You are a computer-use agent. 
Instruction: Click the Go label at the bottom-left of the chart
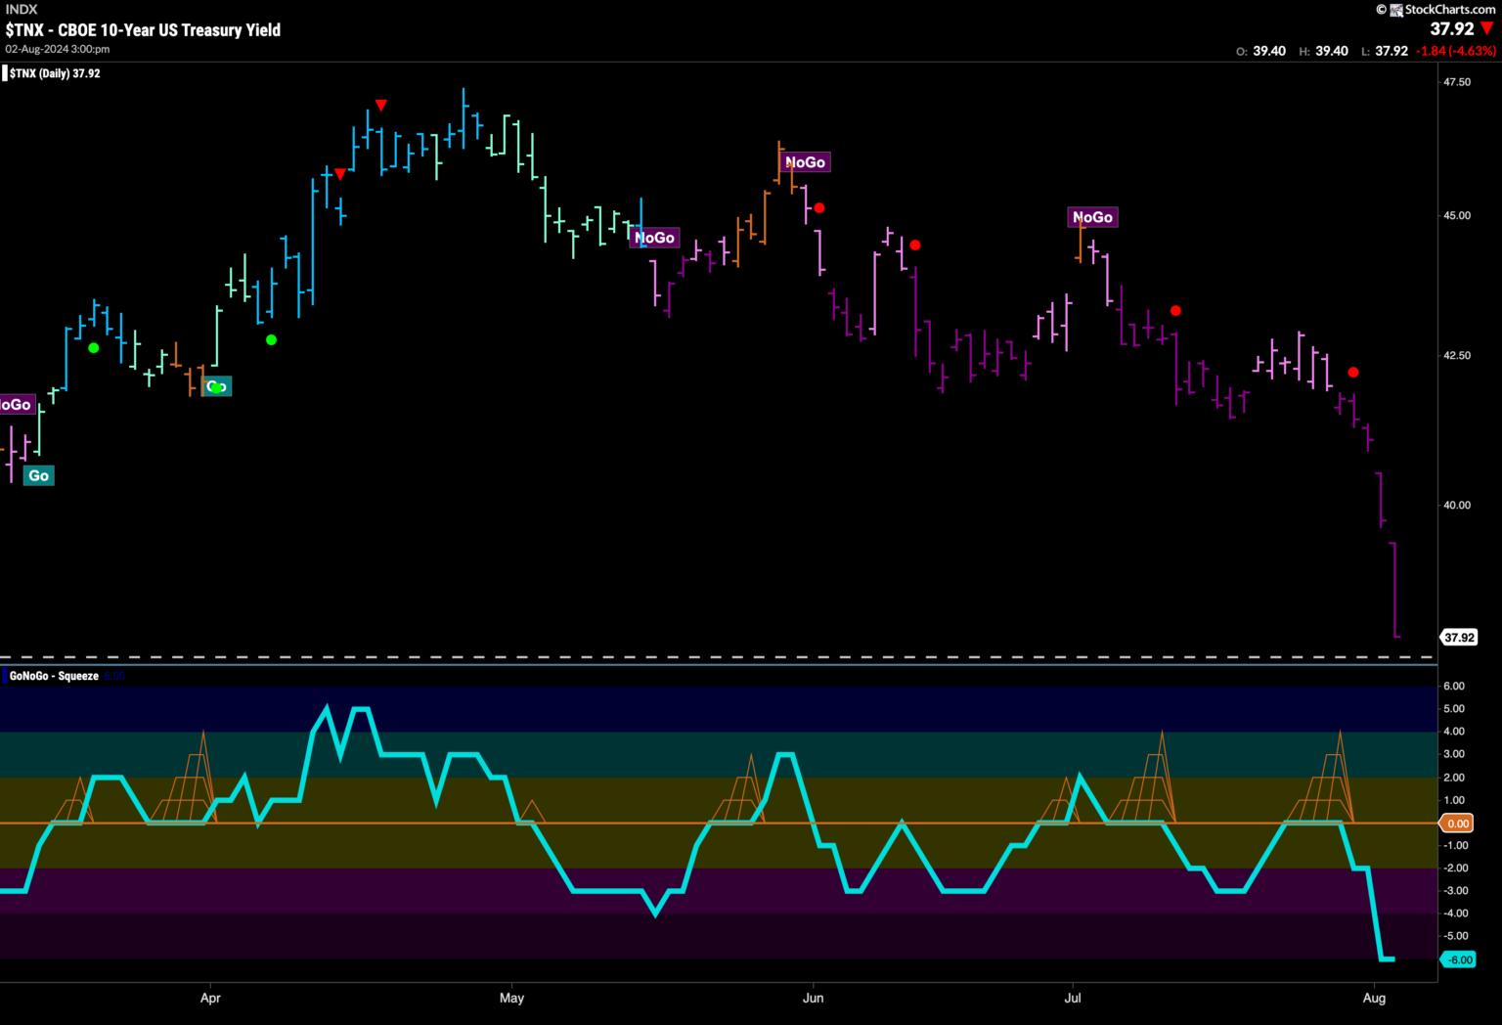(38, 476)
